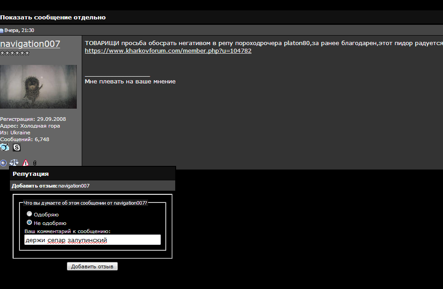The image size is (443, 289).
Task: Select the Не одобряю radio option
Action: 29,222
